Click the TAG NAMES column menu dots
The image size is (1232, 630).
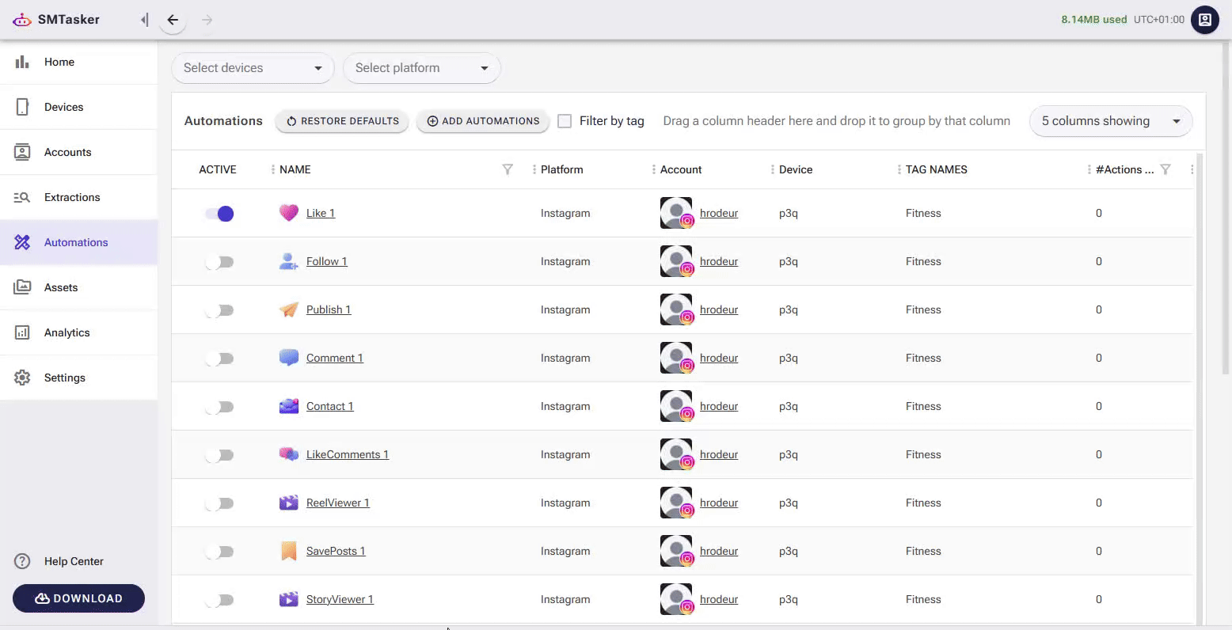[x=899, y=169]
